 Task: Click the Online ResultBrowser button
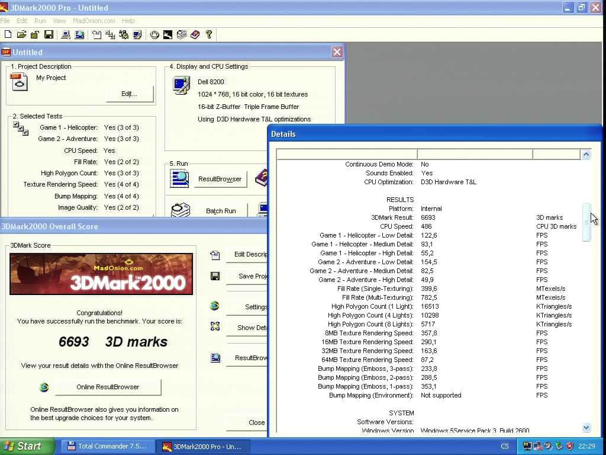[x=108, y=387]
